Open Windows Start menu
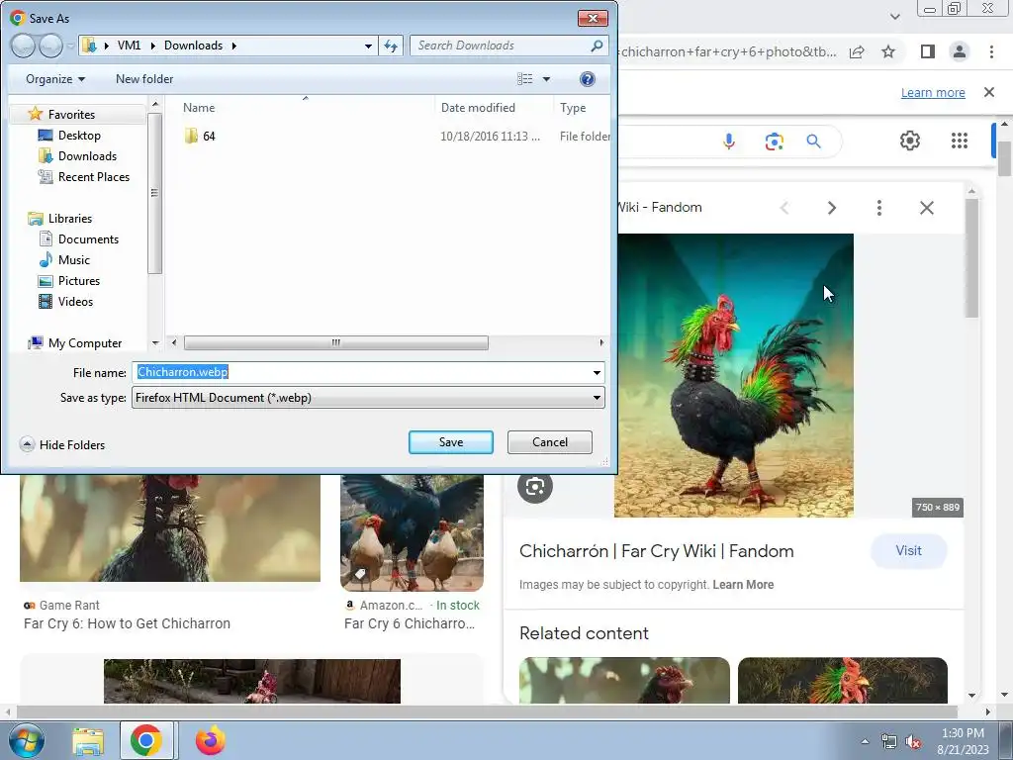The height and width of the screenshot is (760, 1013). pyautogui.click(x=26, y=740)
